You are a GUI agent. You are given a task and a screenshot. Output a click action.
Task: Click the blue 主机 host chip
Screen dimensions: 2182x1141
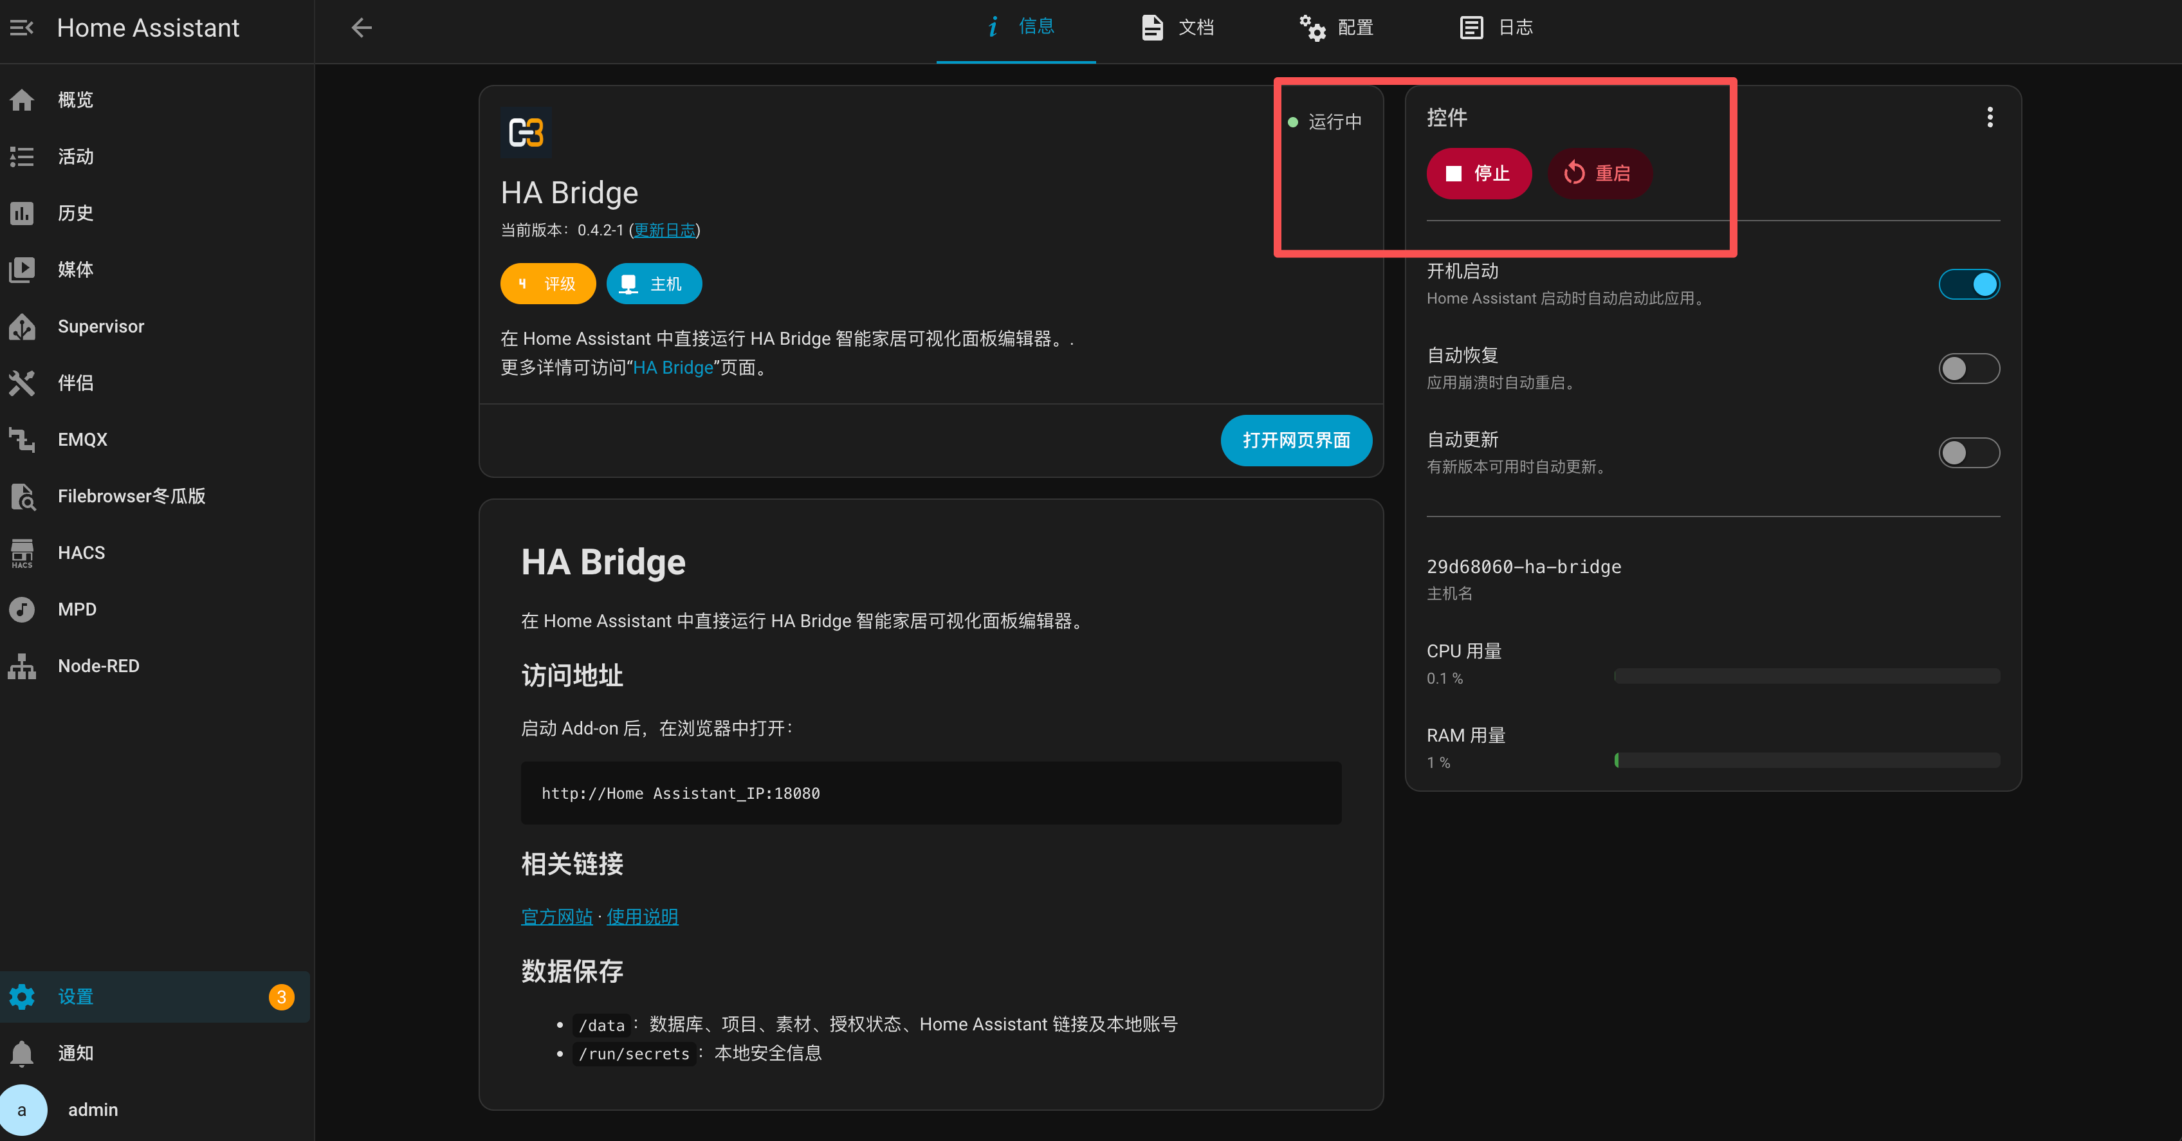point(654,284)
